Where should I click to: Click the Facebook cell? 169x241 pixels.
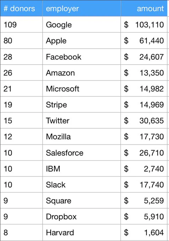coord(81,57)
